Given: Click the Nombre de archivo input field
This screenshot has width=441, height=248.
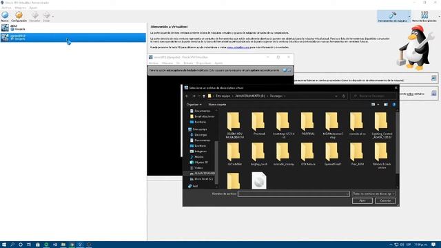Looking at the screenshot, I should pyautogui.click(x=294, y=194).
